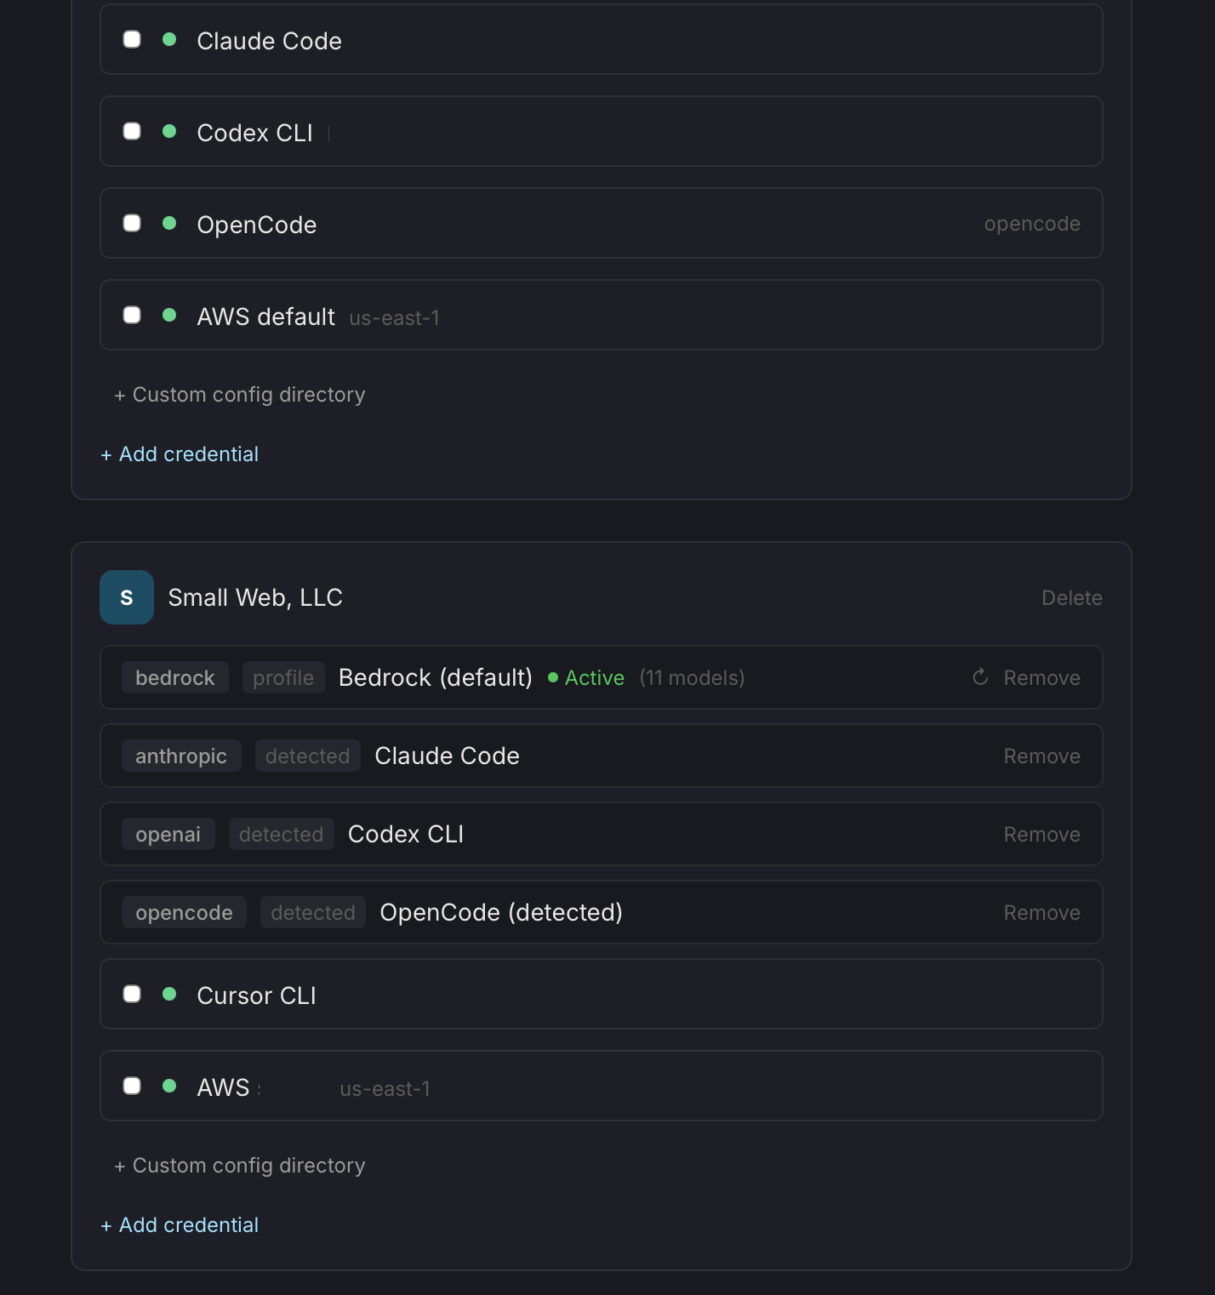Delete the Small Web, LLC organization

pyautogui.click(x=1071, y=598)
